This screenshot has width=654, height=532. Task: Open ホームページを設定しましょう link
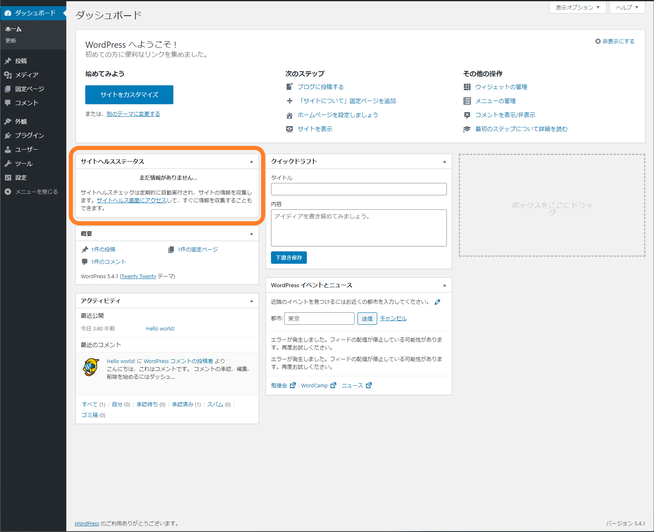(x=338, y=115)
